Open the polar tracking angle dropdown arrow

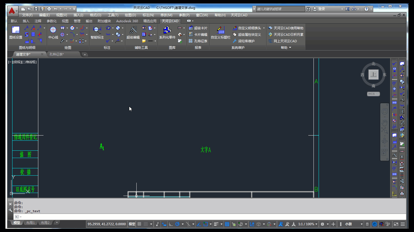[183, 224]
